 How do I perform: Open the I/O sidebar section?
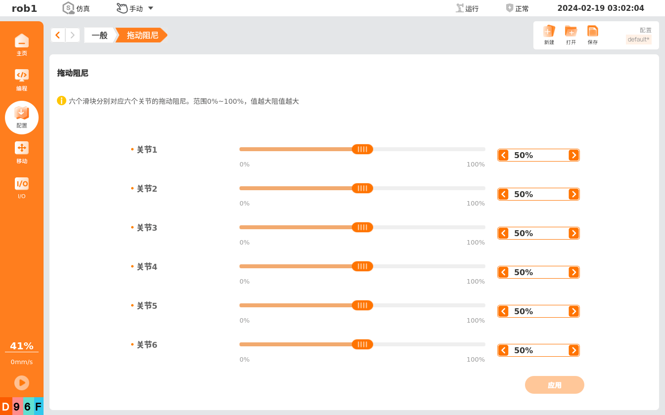pyautogui.click(x=22, y=188)
